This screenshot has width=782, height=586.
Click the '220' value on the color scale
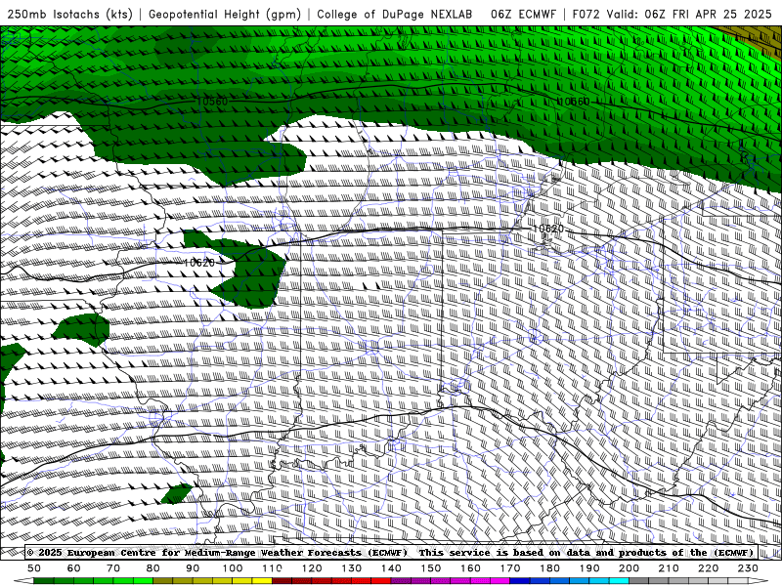pos(708,568)
